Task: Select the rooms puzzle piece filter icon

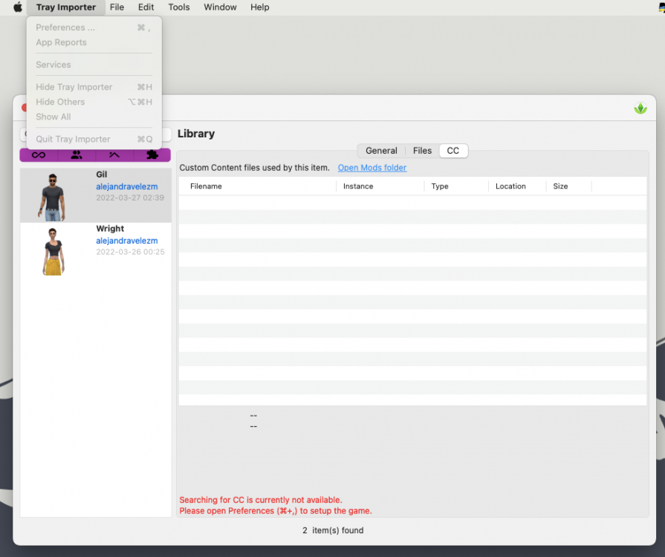Action: (x=152, y=154)
